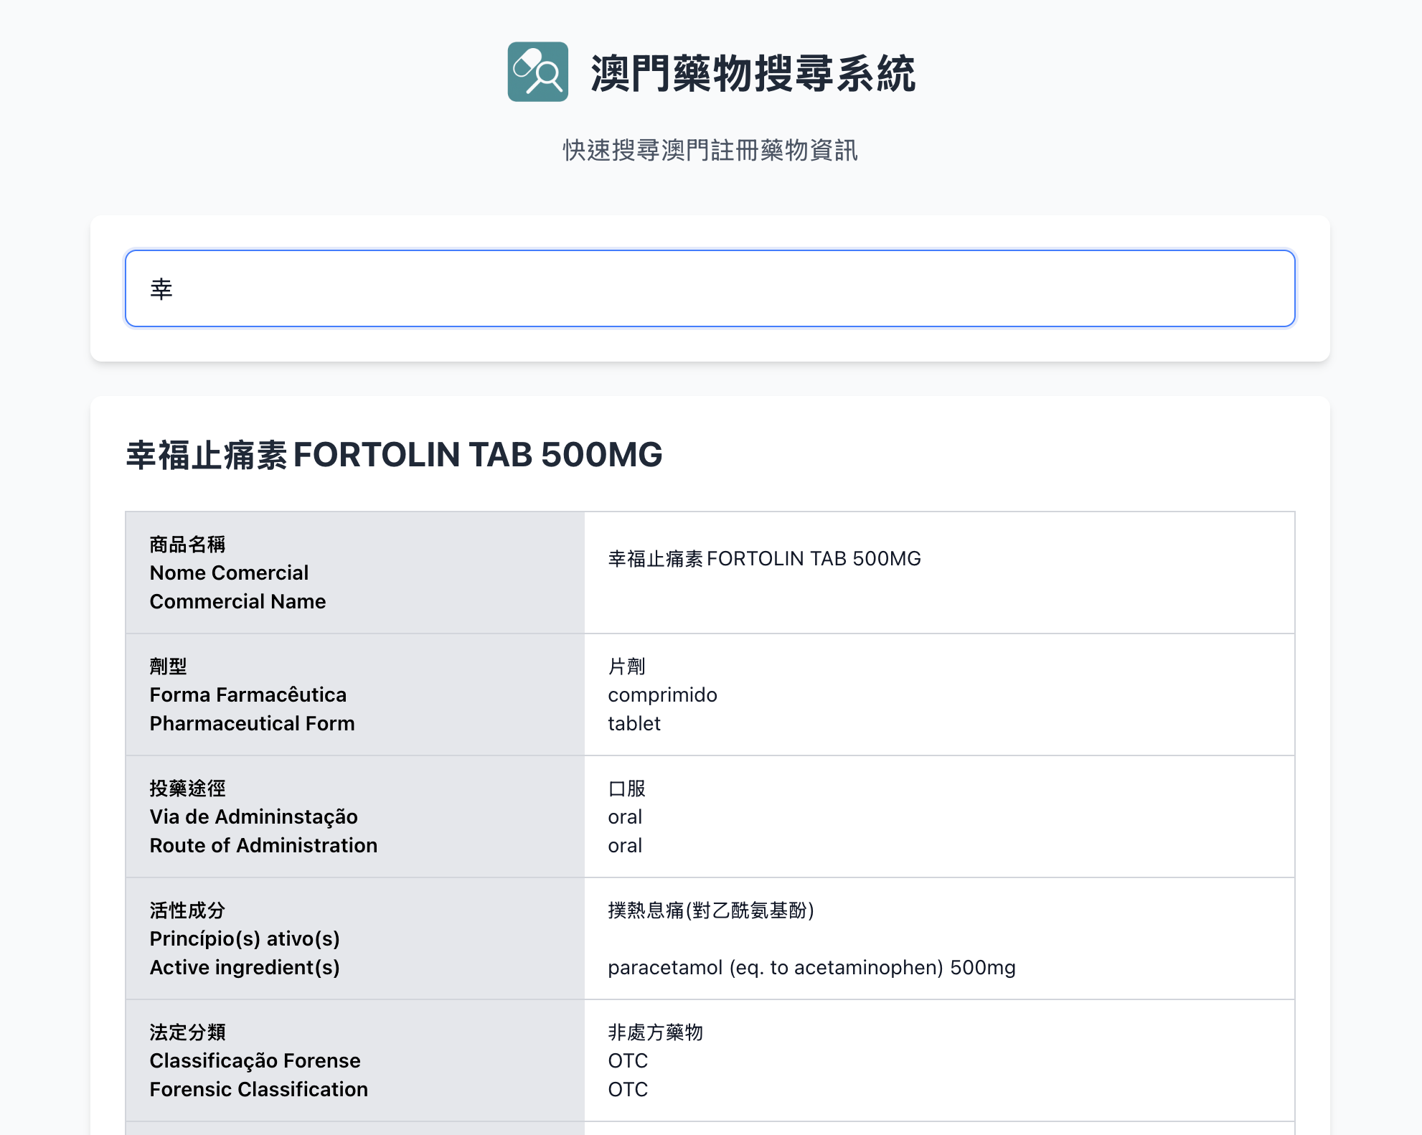The image size is (1422, 1135).
Task: Click the teal app logo above the title
Action: coord(537,72)
